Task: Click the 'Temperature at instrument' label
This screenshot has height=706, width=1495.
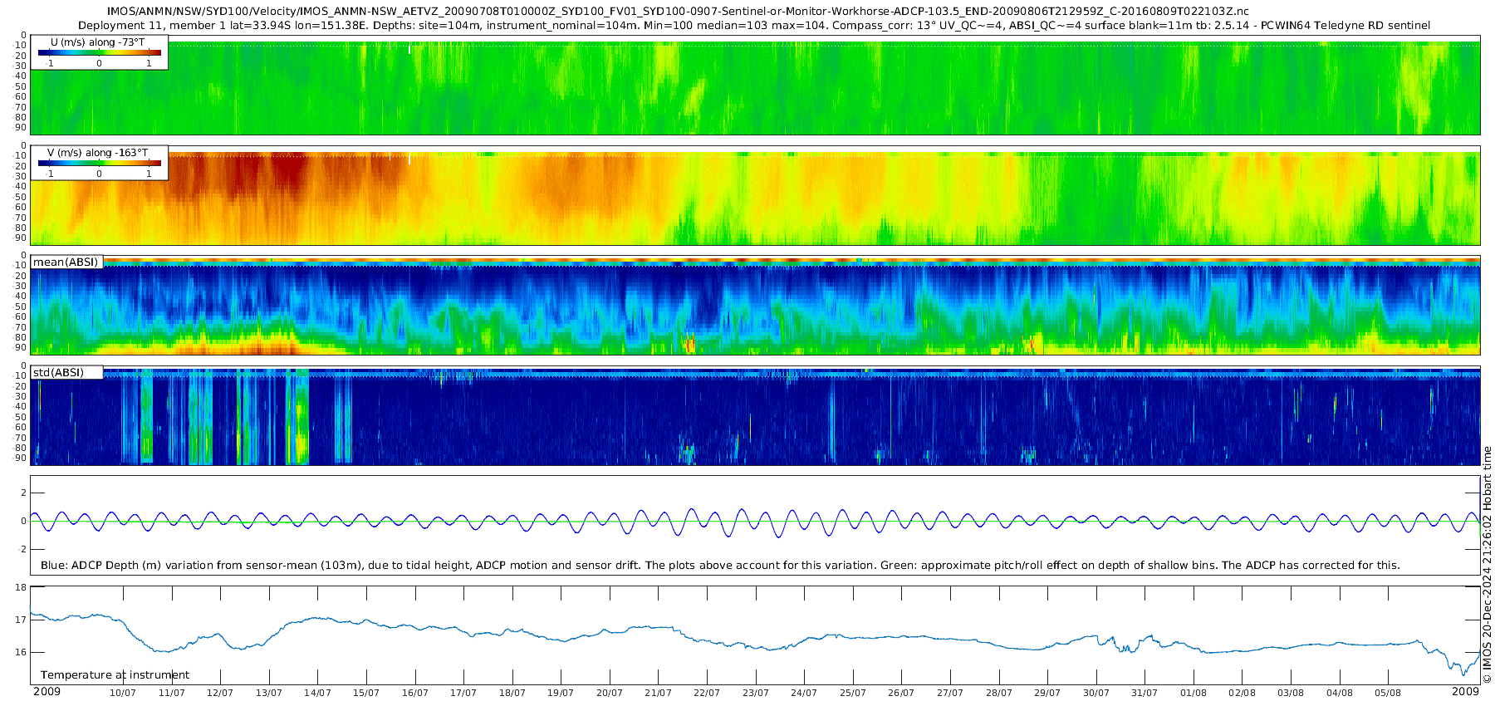Action: [115, 674]
